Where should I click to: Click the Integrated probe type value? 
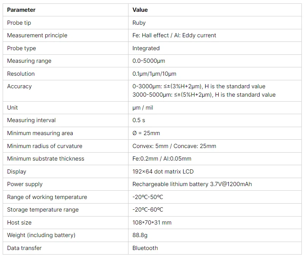coord(146,48)
